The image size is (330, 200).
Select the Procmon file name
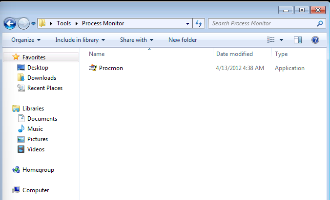pyautogui.click(x=111, y=68)
